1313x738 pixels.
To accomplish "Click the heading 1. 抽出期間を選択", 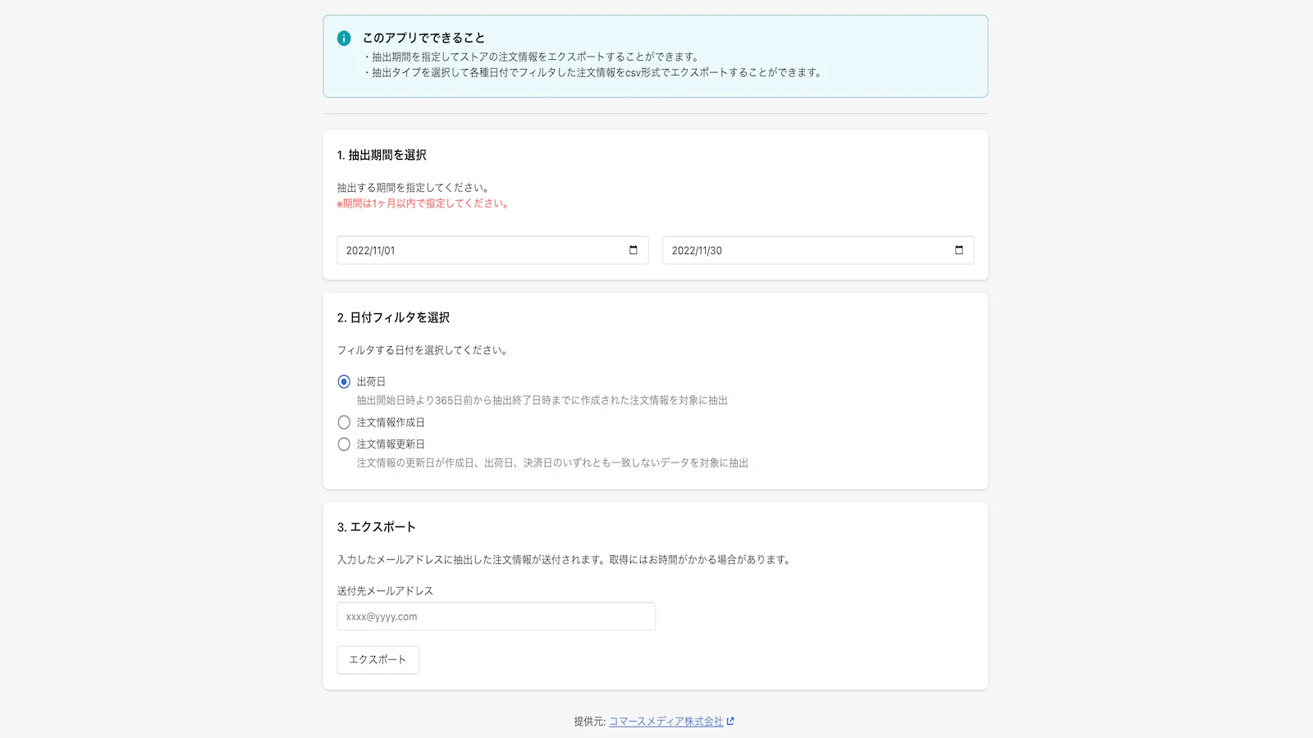I will click(382, 155).
